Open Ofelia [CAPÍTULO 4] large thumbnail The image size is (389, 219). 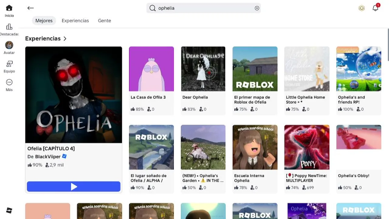pyautogui.click(x=74, y=95)
